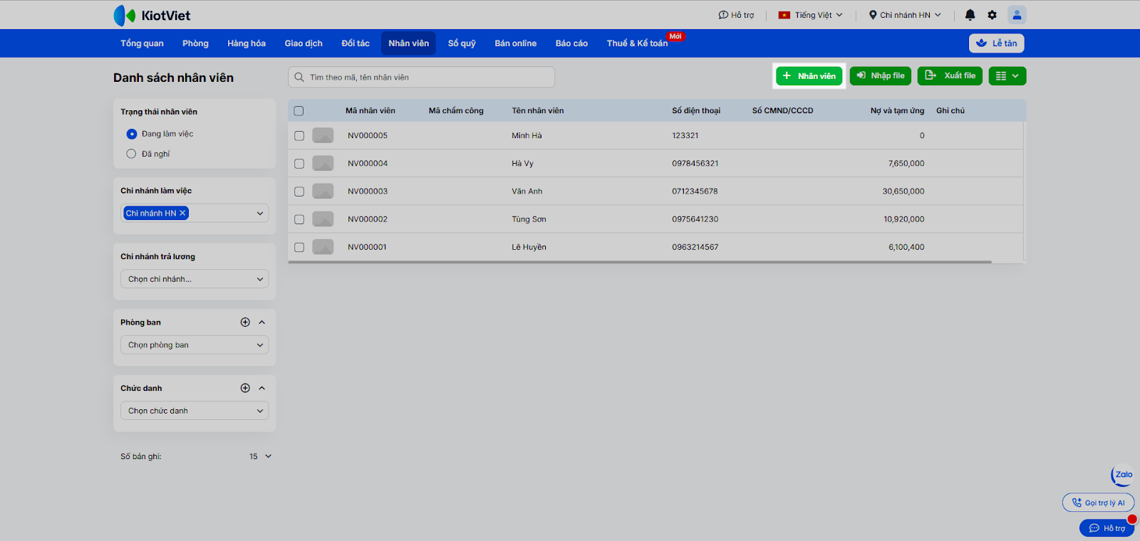This screenshot has width=1140, height=541.
Task: Open the Chọn phòng ban dropdown
Action: coord(195,345)
